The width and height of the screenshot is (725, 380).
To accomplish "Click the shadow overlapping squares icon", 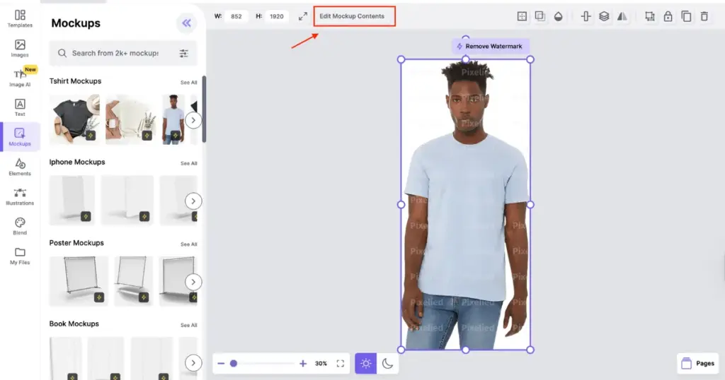I will (540, 16).
